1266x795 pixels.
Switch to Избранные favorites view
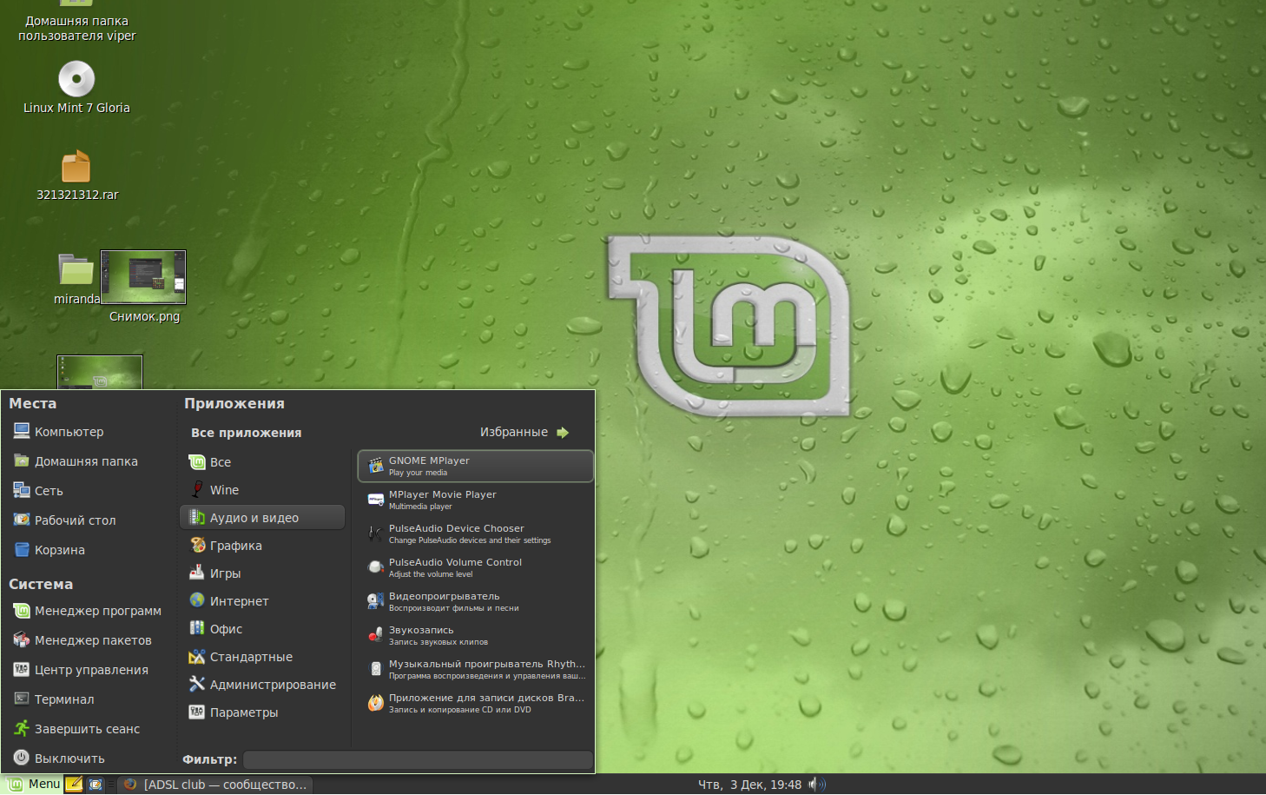pos(524,432)
